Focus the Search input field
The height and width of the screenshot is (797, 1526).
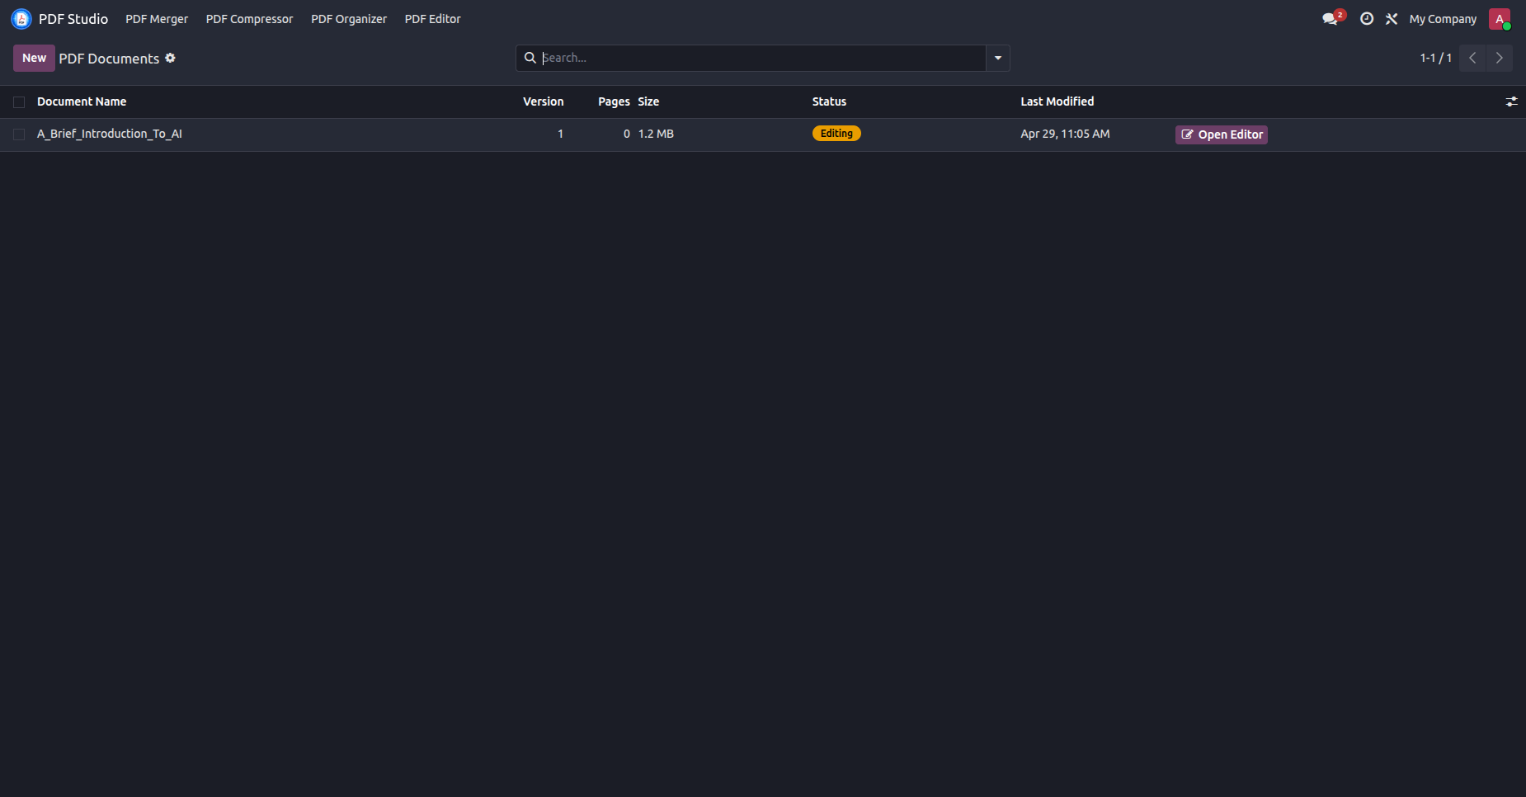(x=763, y=58)
